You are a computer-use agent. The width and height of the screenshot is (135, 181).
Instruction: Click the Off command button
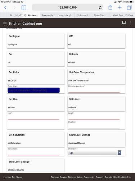[x=96, y=41]
